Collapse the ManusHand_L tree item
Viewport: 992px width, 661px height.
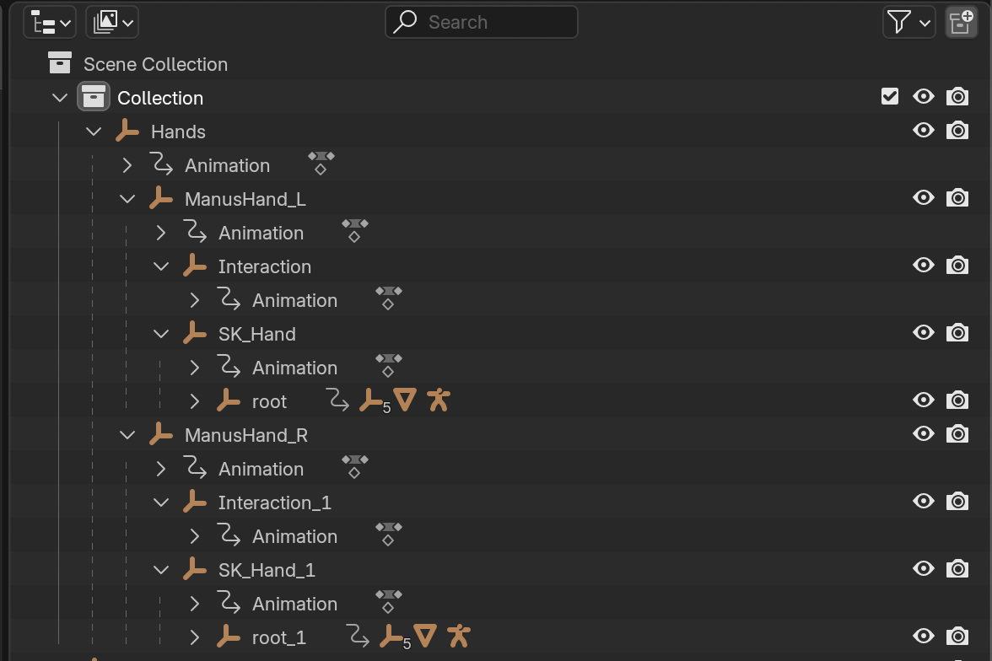pos(127,199)
